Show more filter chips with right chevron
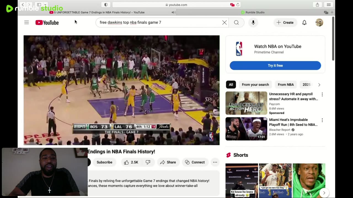The width and height of the screenshot is (353, 198). coord(319,85)
